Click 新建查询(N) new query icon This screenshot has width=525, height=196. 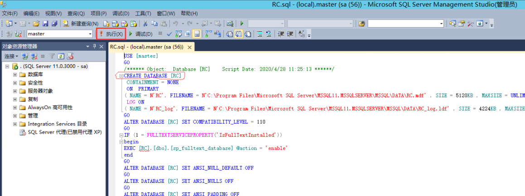tap(81, 24)
